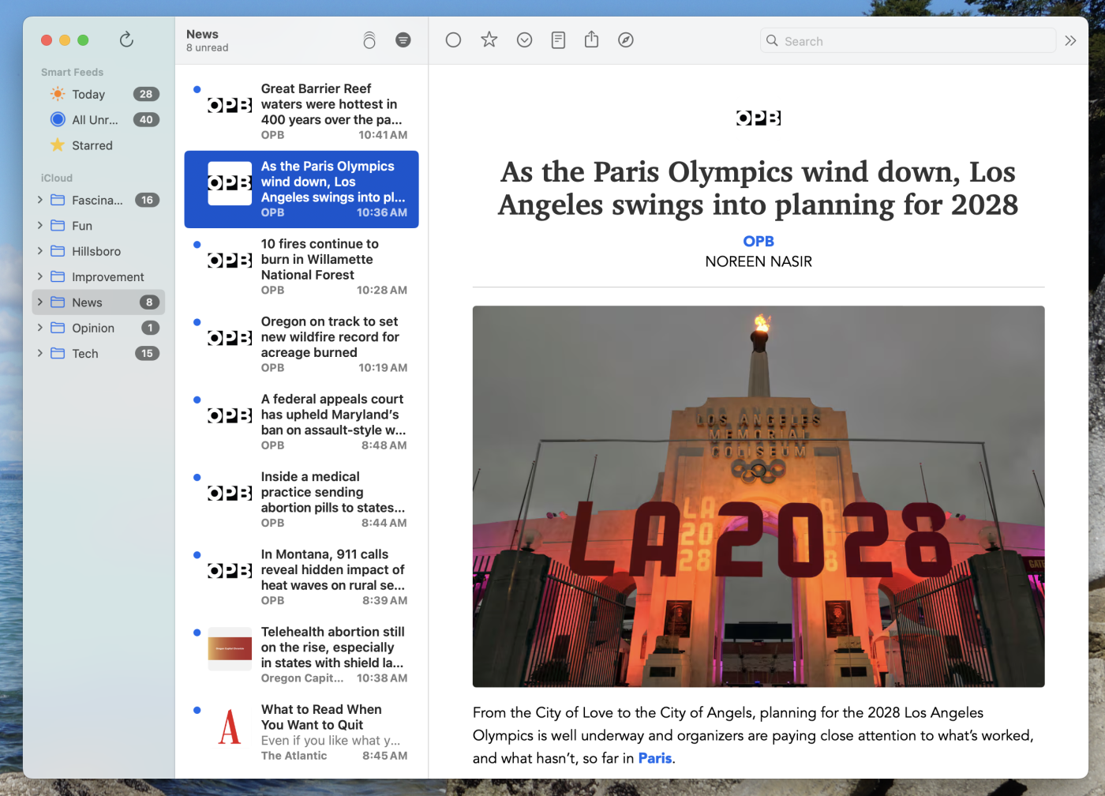Select the Today smart feed label
This screenshot has width=1105, height=796.
pyautogui.click(x=88, y=94)
